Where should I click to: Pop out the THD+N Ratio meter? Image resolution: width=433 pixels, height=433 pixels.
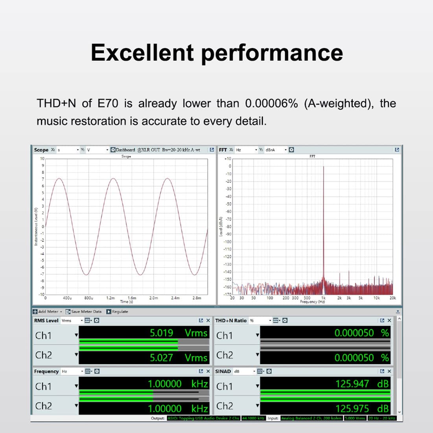pyautogui.click(x=382, y=321)
